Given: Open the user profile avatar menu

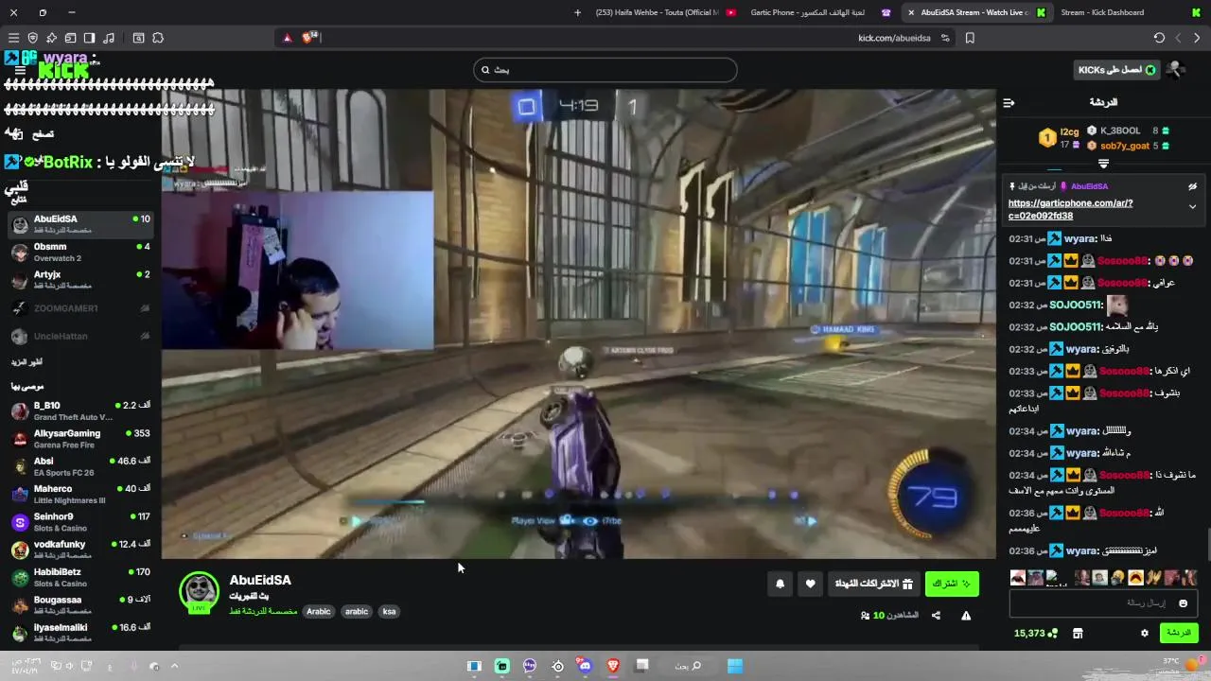Looking at the screenshot, I should coord(1176,70).
